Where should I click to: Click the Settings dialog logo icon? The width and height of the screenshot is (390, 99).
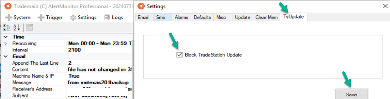(x=141, y=6)
